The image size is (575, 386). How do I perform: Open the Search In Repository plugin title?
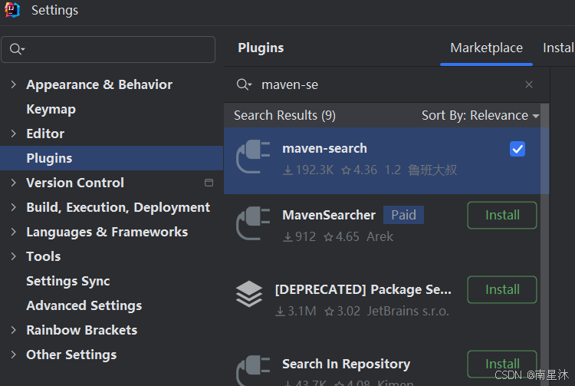[347, 364]
